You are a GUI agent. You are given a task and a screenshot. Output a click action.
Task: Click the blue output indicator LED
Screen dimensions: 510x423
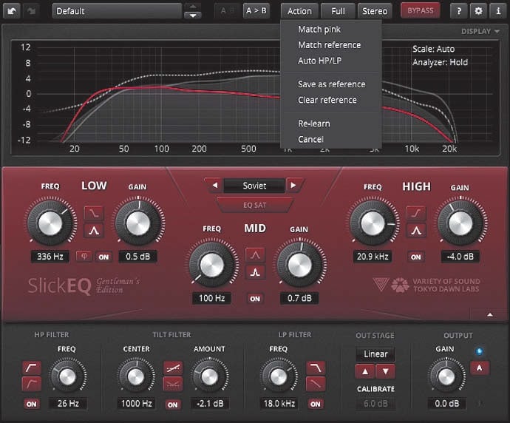click(479, 351)
